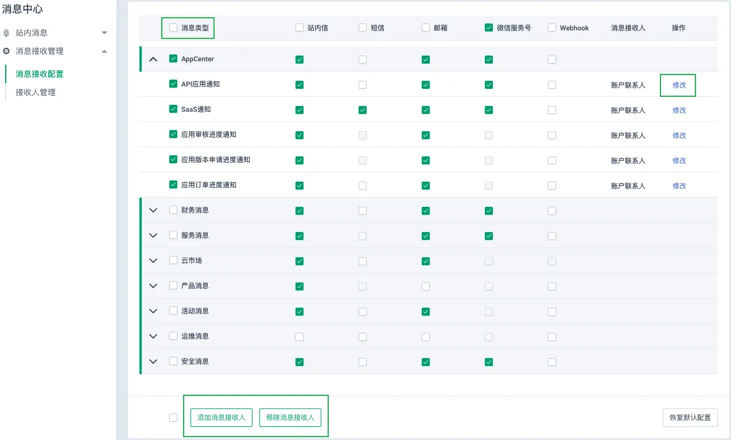
Task: Select 消息接收配置 in the sidebar
Action: (40, 74)
